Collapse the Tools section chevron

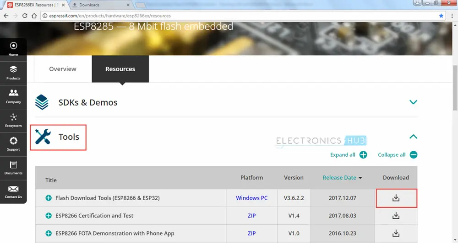point(413,137)
